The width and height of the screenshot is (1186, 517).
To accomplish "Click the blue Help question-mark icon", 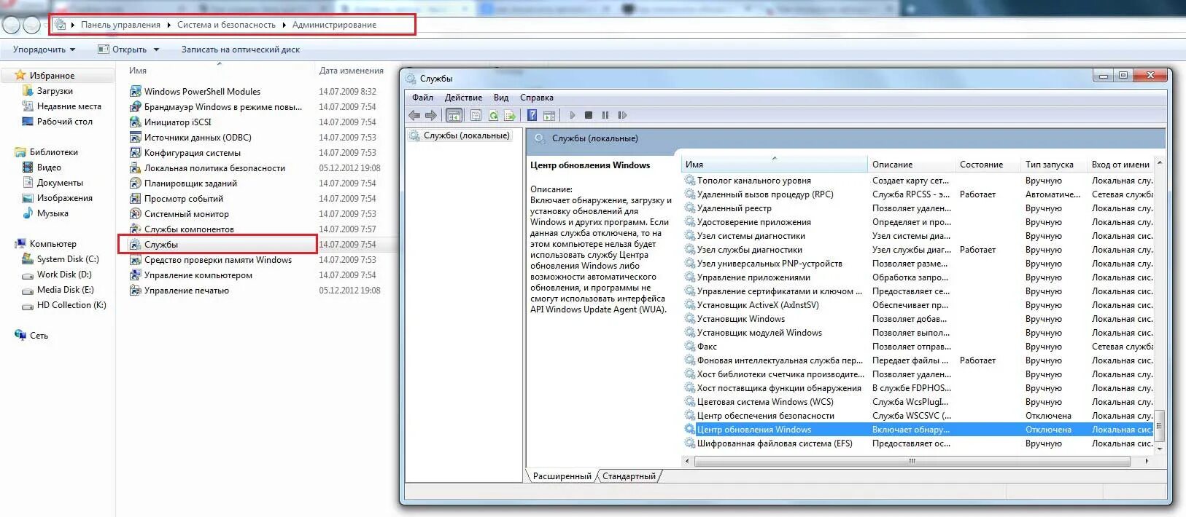I will point(532,115).
